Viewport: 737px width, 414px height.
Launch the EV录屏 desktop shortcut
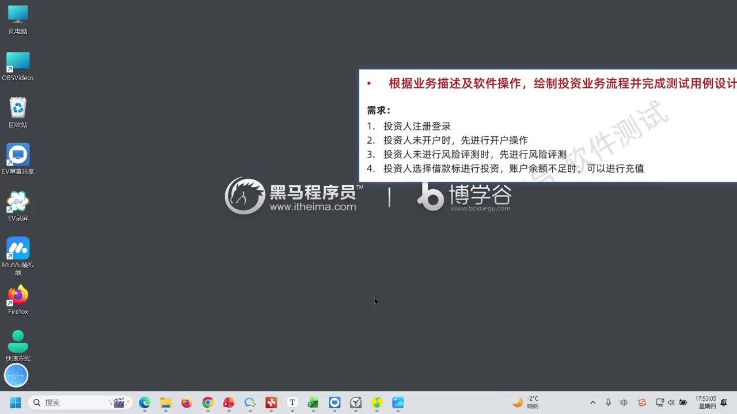point(18,207)
